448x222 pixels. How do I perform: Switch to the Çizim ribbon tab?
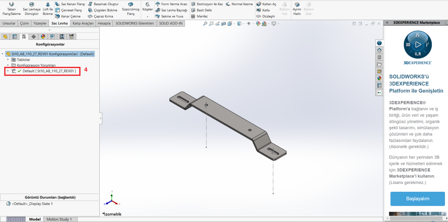click(x=24, y=24)
